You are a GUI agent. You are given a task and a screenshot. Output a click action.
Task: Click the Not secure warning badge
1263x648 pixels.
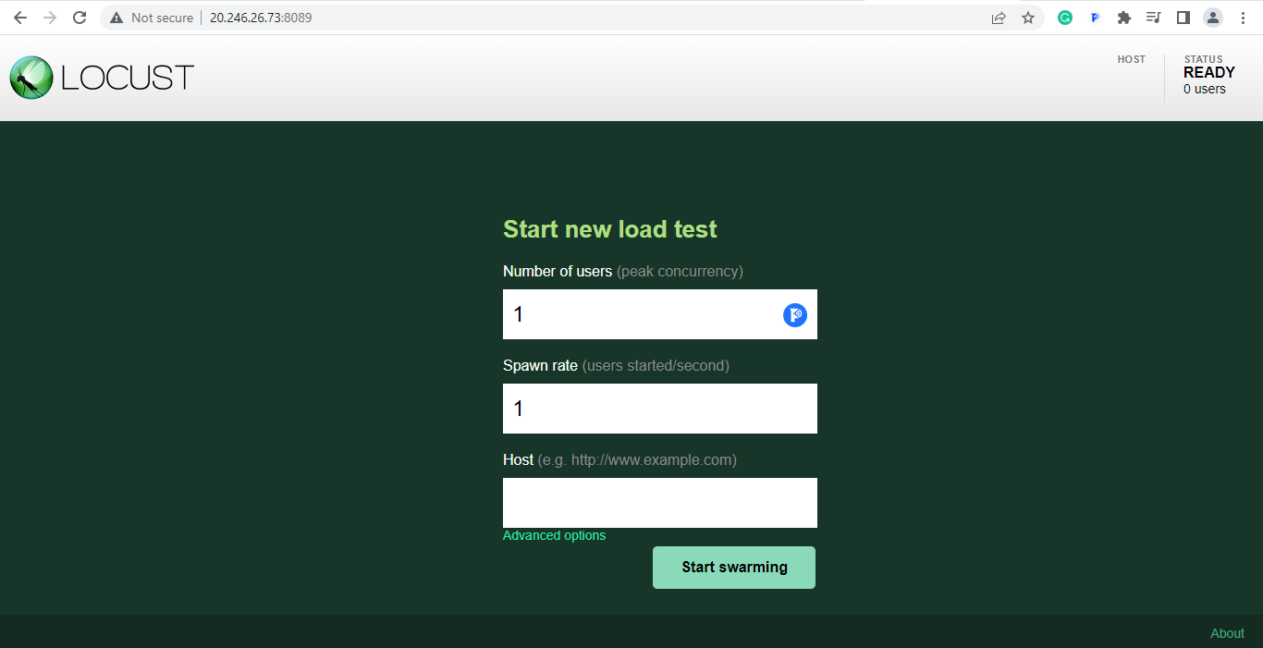(x=151, y=17)
